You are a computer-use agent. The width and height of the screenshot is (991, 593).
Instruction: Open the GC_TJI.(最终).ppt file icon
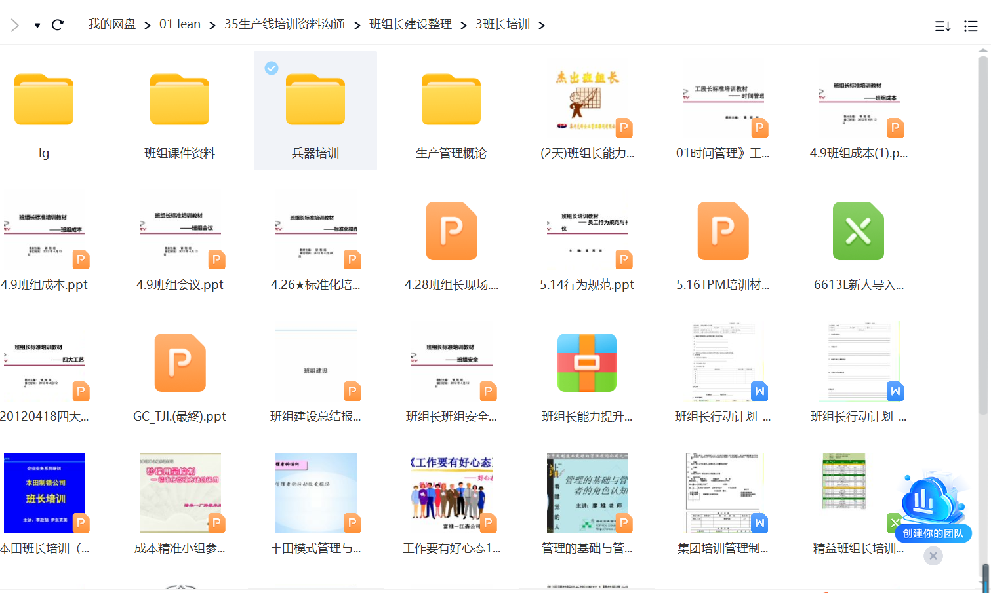pyautogui.click(x=180, y=363)
